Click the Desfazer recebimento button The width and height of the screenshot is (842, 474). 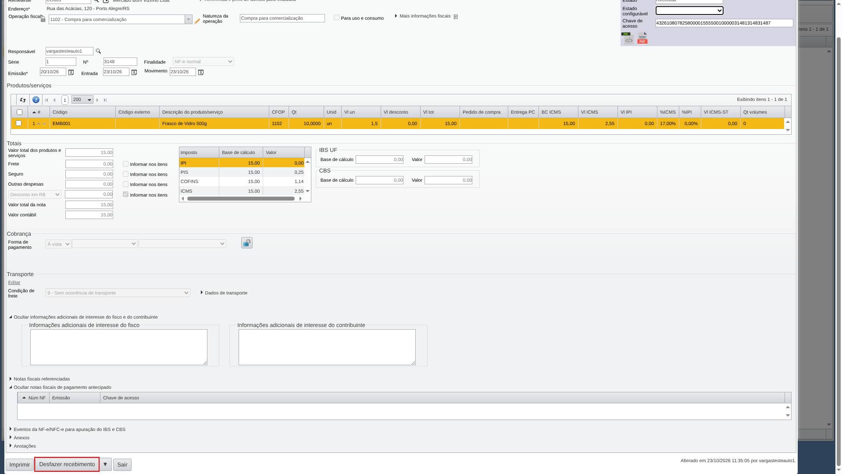pyautogui.click(x=67, y=464)
